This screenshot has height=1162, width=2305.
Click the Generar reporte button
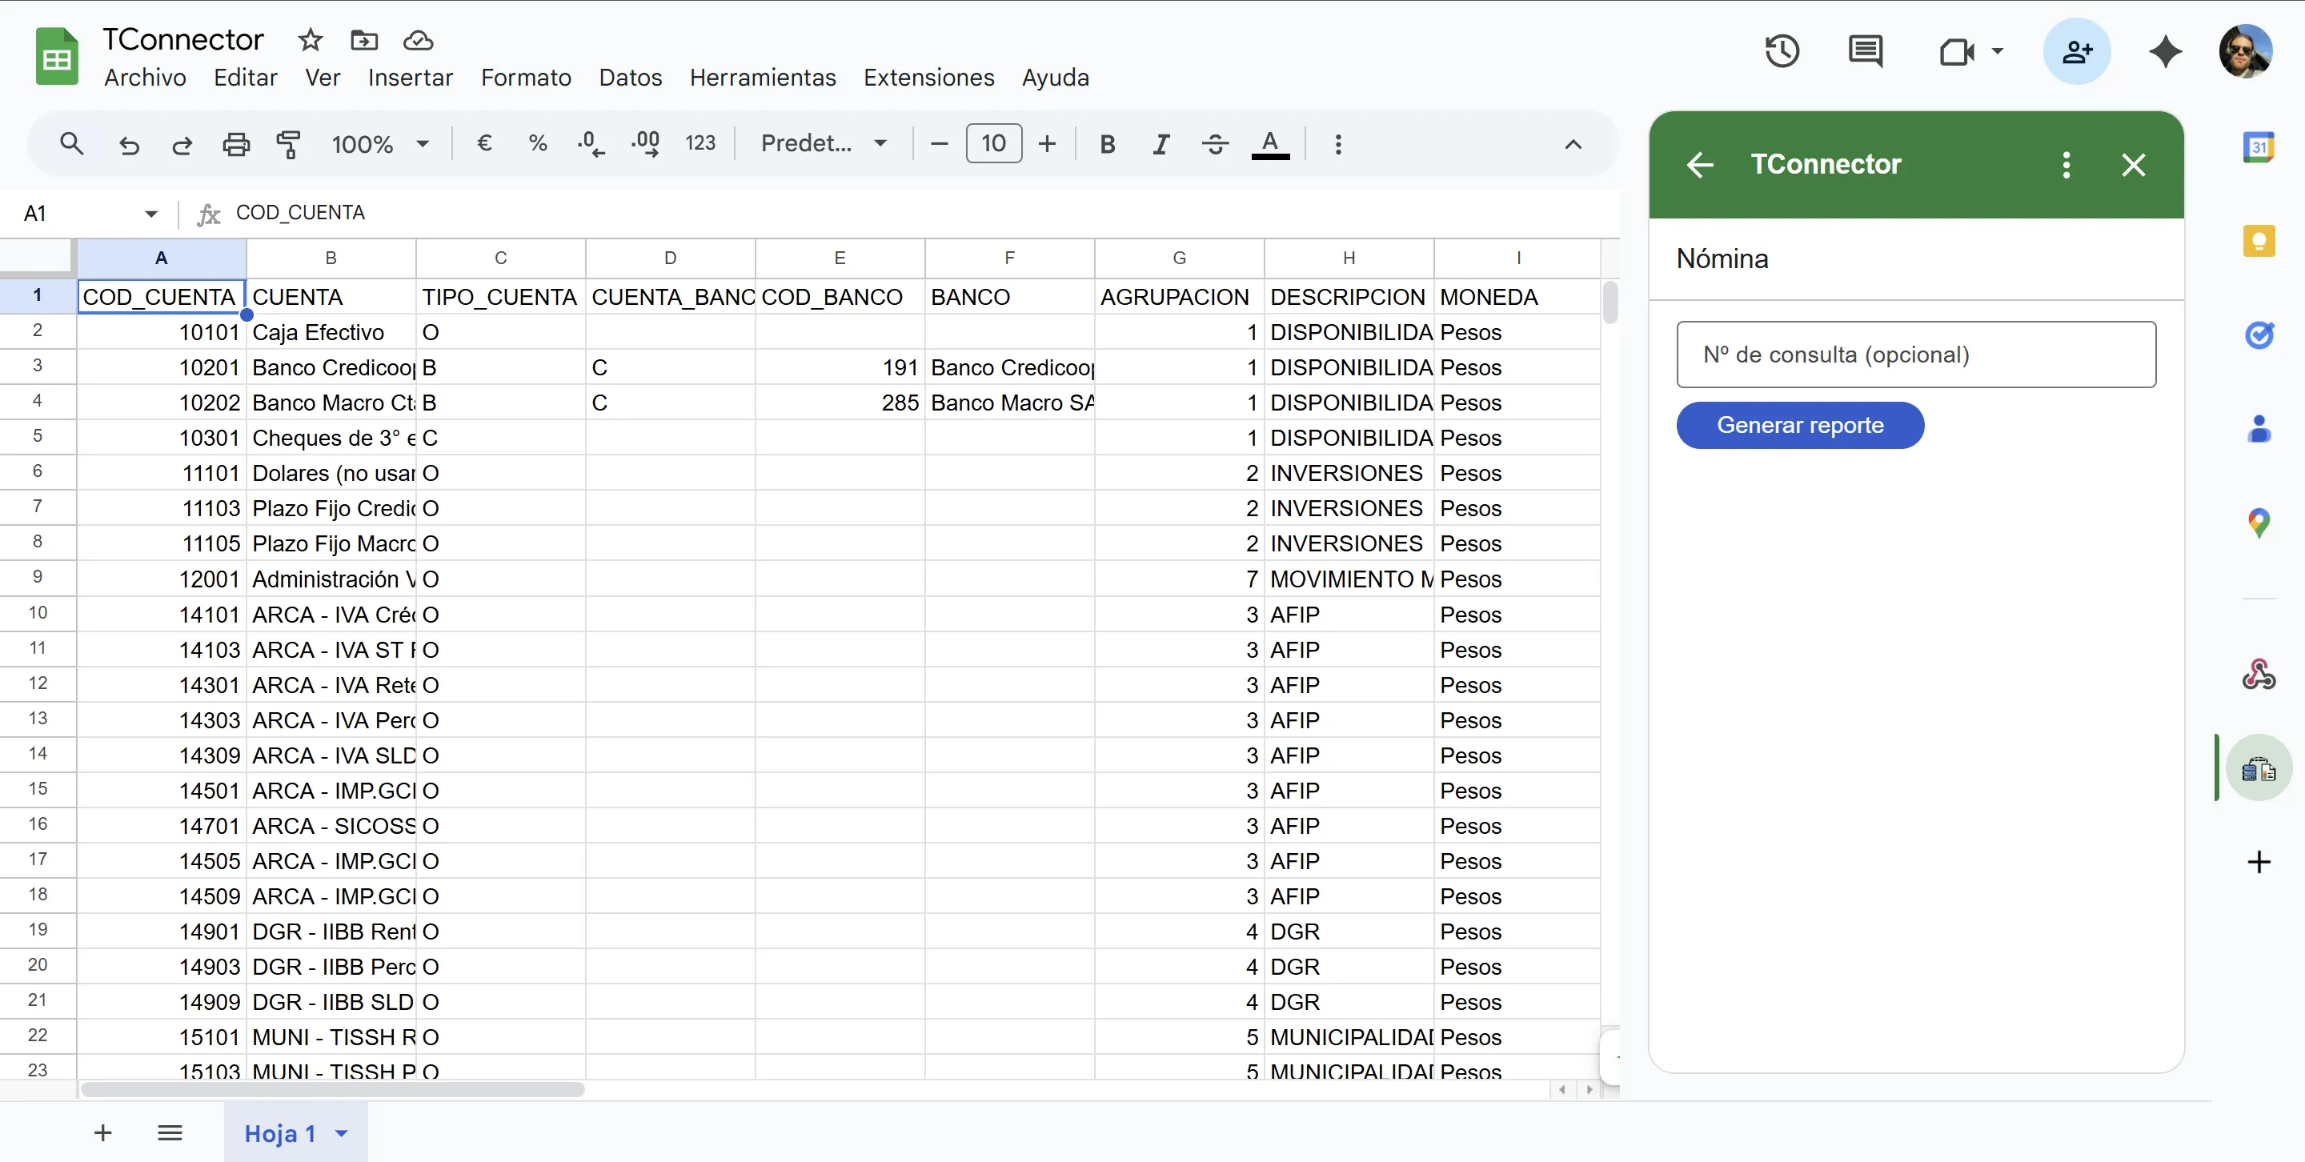click(1799, 425)
